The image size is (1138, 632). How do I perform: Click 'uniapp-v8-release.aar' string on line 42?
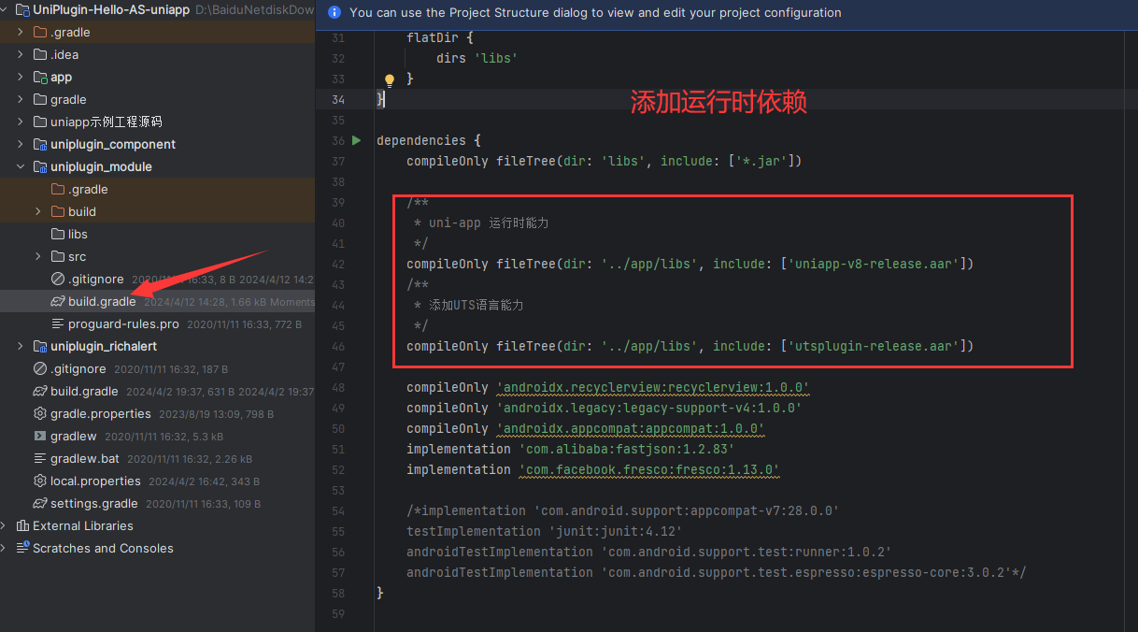point(874,264)
